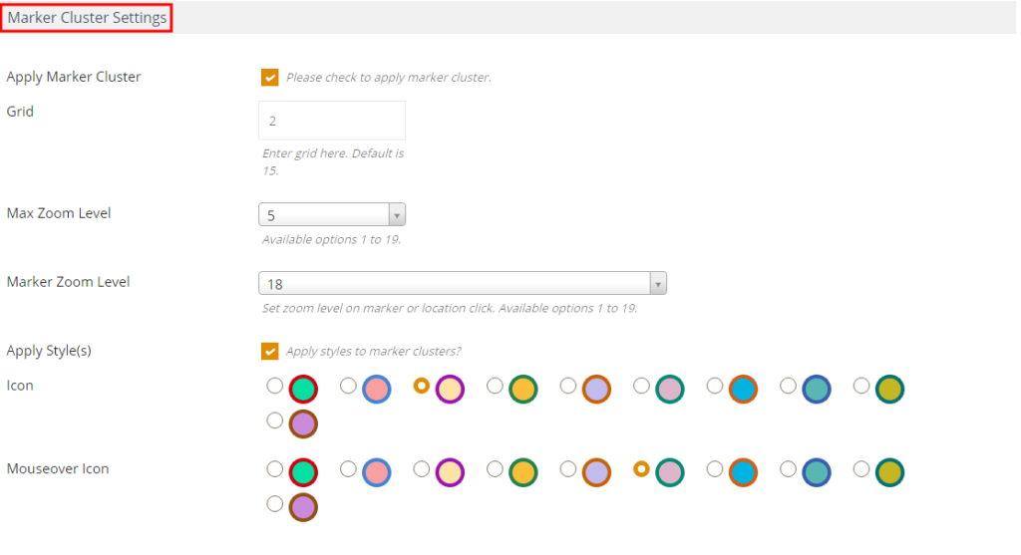Select the green icon with red border in Icon row
This screenshot has width=1021, height=555.
click(303, 389)
